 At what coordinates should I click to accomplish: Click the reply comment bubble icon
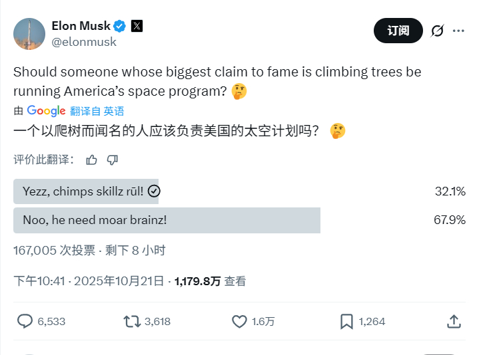point(25,321)
